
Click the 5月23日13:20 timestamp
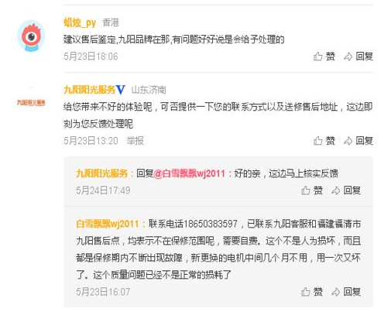91,141
